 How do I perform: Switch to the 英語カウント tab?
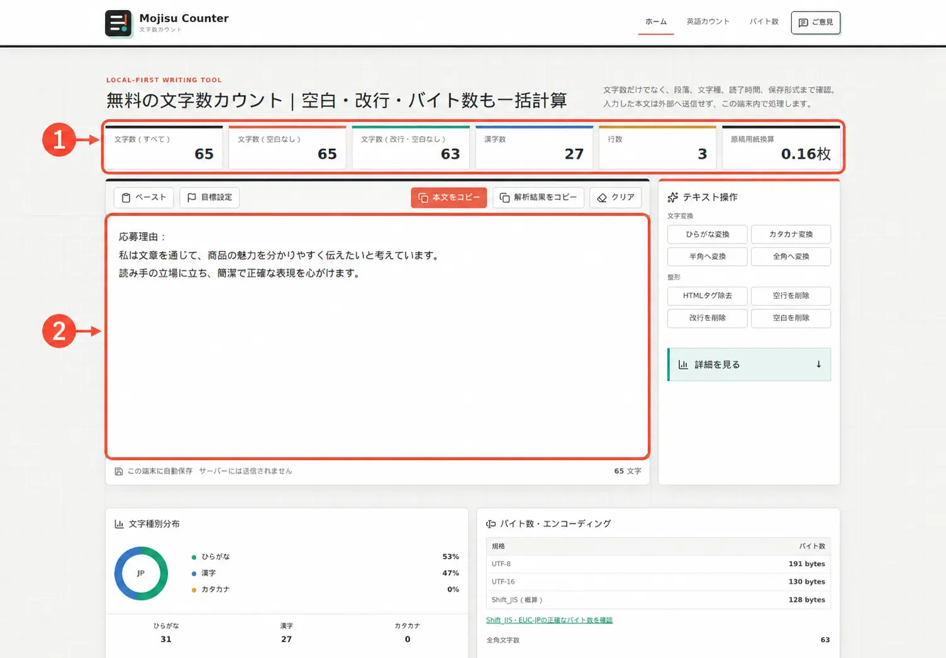(708, 22)
